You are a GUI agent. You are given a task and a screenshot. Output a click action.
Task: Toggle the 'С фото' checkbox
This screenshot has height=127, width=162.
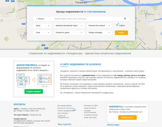[117, 25]
